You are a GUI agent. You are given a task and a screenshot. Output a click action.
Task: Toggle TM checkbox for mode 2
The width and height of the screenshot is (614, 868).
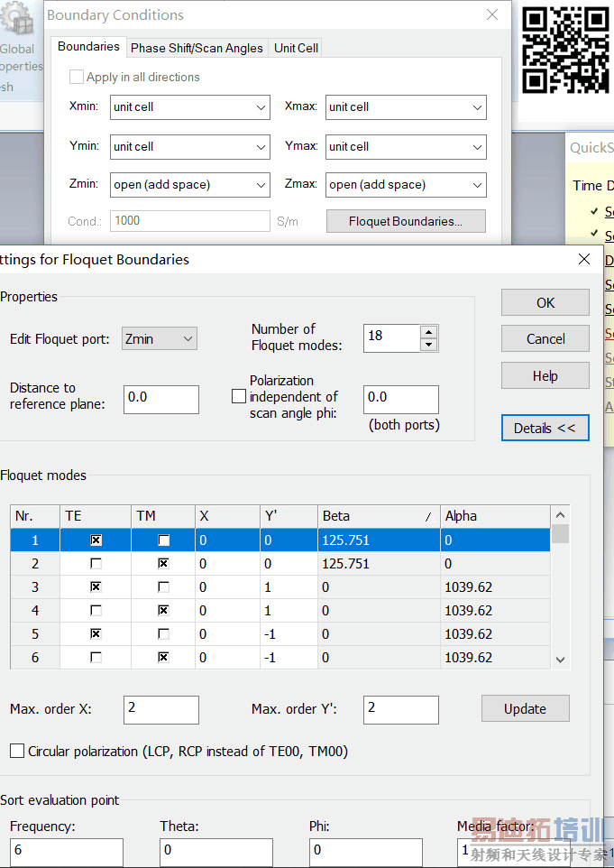(163, 564)
